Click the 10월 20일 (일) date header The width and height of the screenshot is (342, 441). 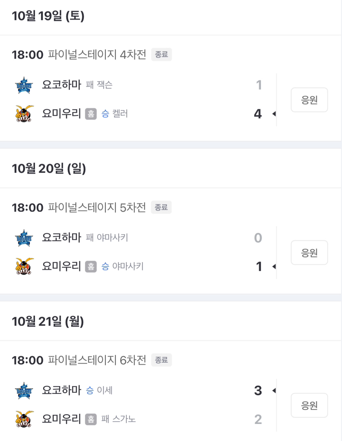pyautogui.click(x=49, y=169)
